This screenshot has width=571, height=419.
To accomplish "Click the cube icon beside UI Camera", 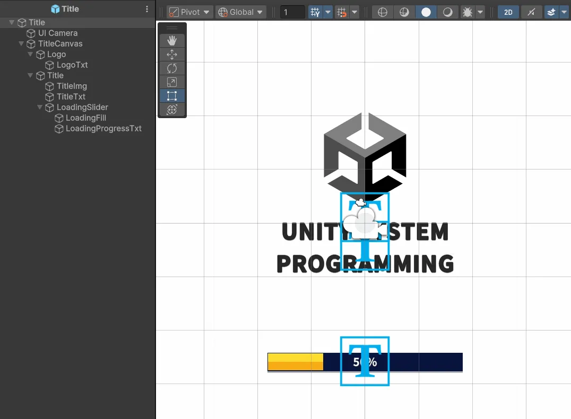I will (x=31, y=33).
